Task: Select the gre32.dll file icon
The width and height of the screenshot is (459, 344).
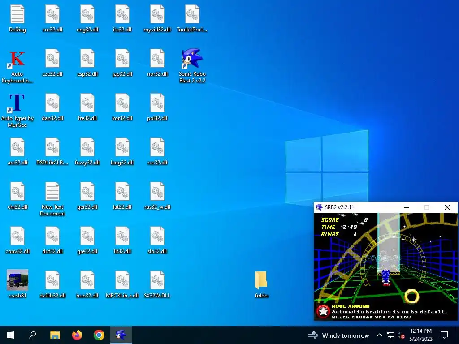Action: (87, 236)
